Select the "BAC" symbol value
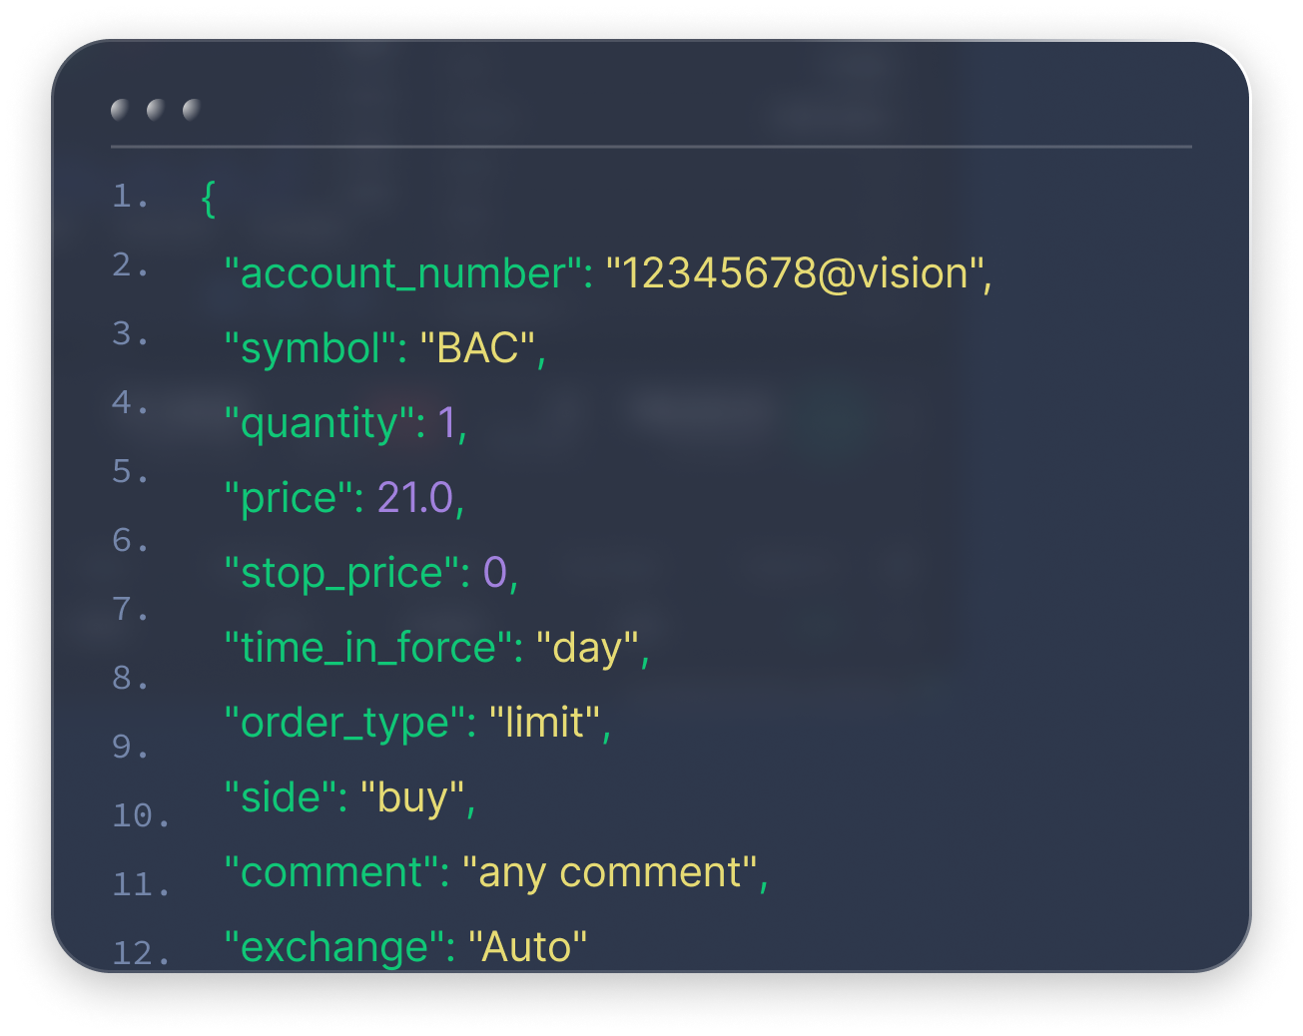1303x1036 pixels. tap(478, 348)
